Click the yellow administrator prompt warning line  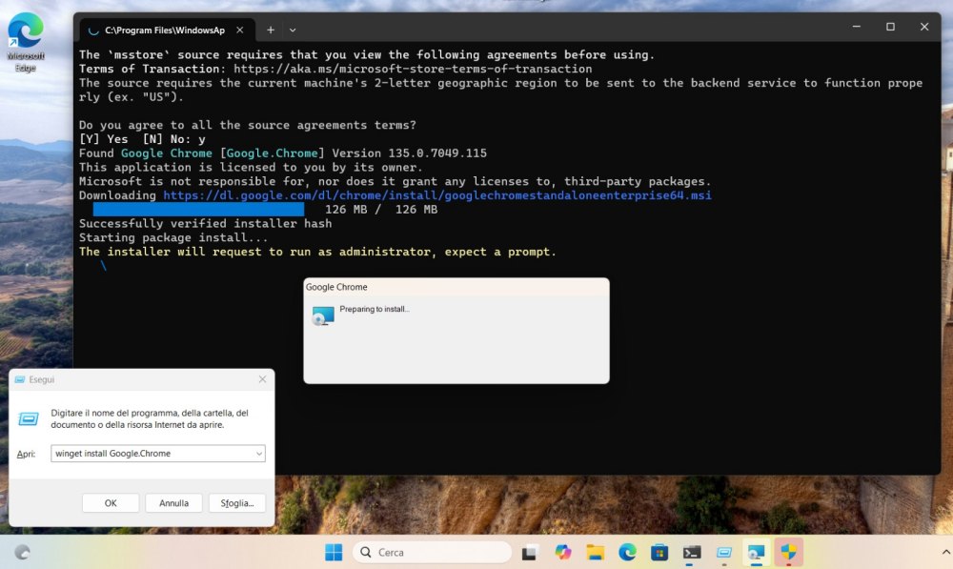[x=317, y=252]
